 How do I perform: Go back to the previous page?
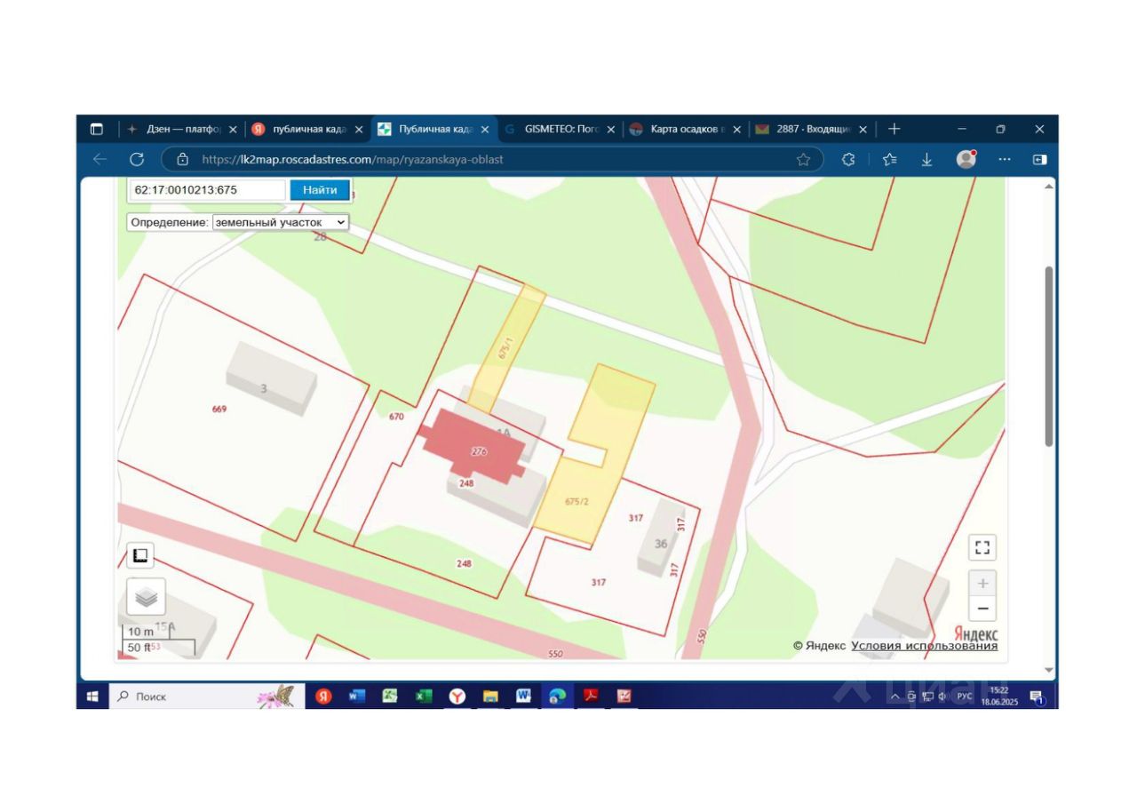pos(99,159)
